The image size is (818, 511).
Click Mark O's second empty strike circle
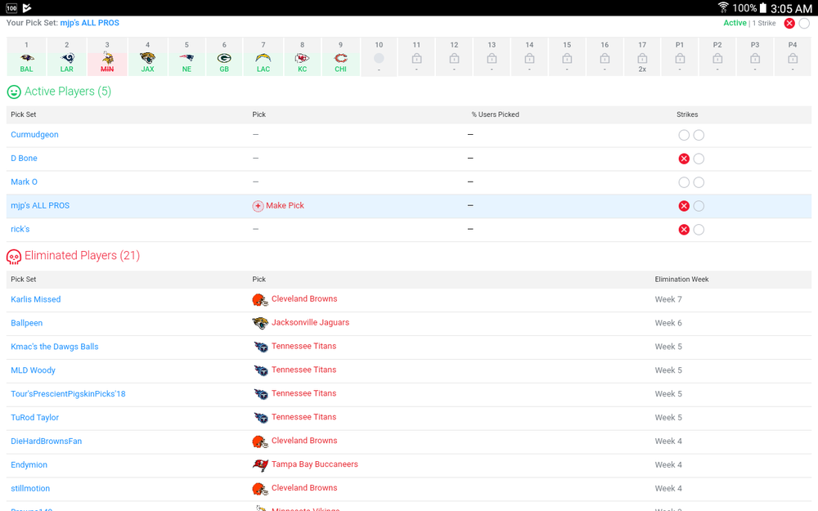[699, 182]
